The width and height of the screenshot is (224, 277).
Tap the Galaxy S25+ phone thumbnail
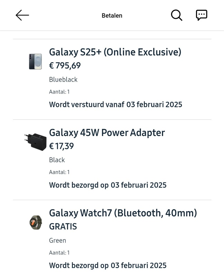coord(35,62)
